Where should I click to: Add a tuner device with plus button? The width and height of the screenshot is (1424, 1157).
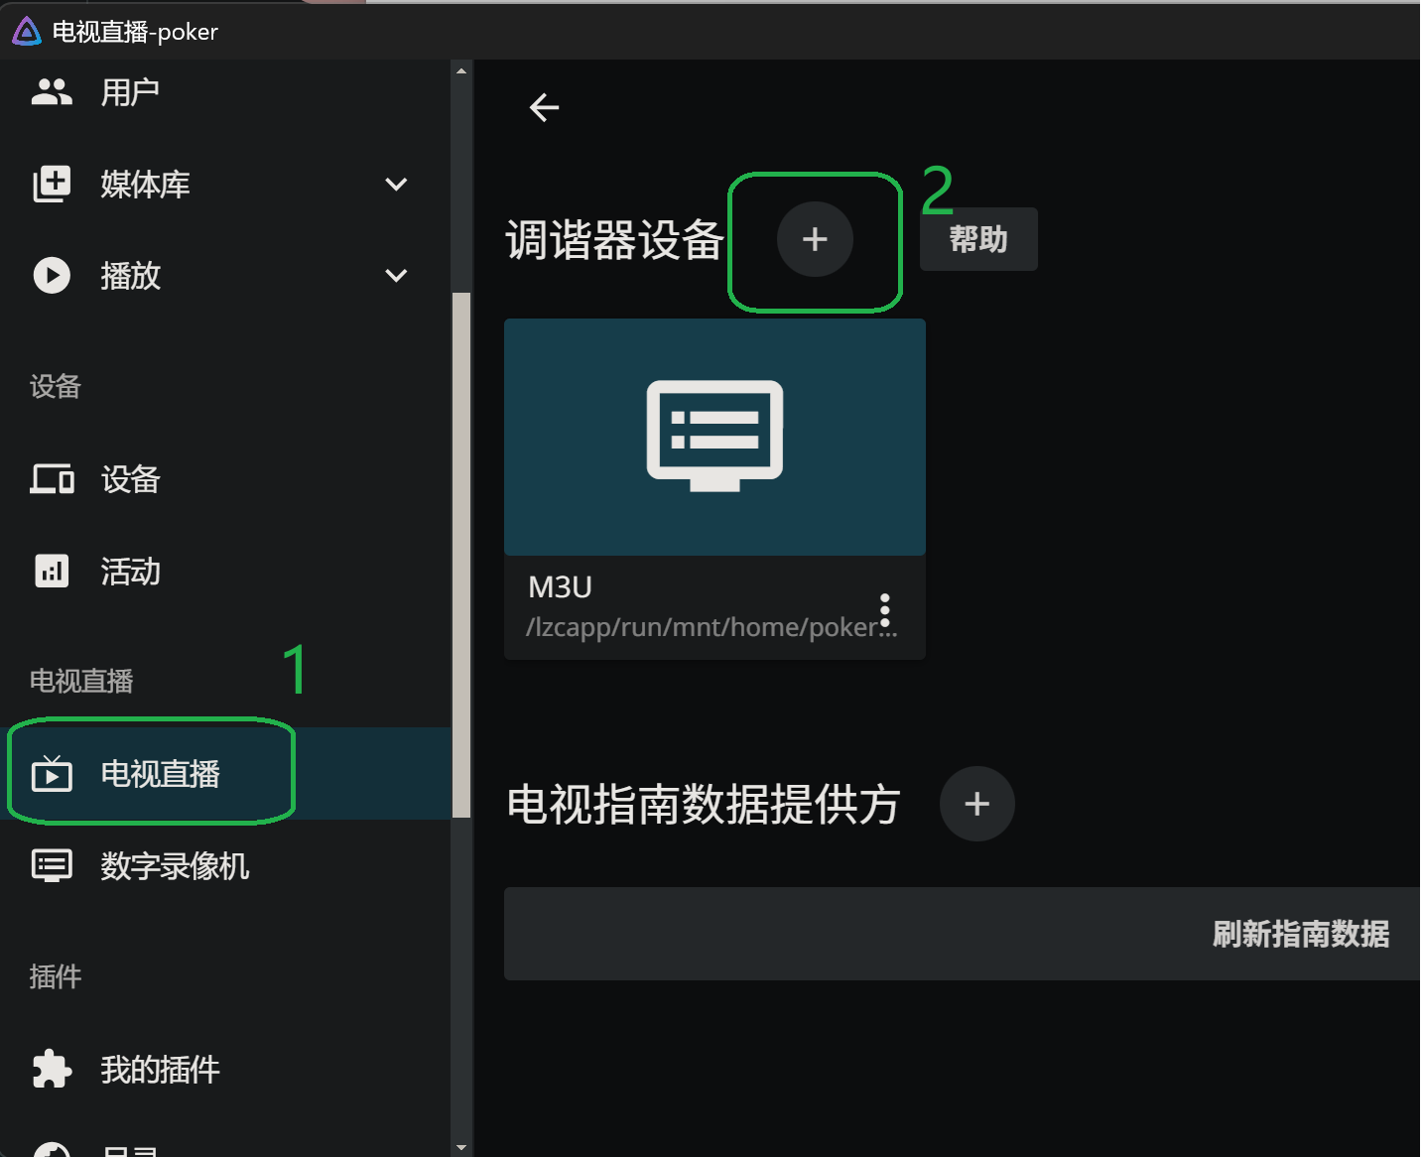tap(815, 239)
